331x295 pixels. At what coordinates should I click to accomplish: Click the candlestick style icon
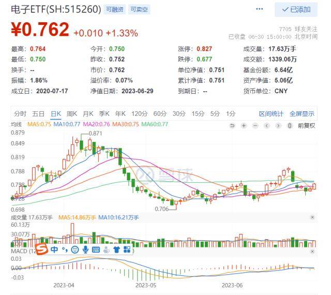coord(290,126)
